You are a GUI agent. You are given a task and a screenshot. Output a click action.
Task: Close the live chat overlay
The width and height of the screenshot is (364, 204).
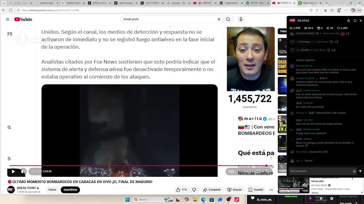(x=361, y=20)
